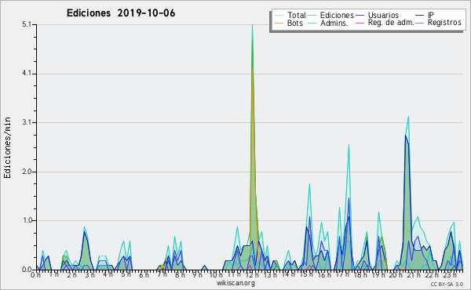Click the y-axis value 0.0
Image resolution: width=471 pixels, height=290 pixels.
[27, 270]
